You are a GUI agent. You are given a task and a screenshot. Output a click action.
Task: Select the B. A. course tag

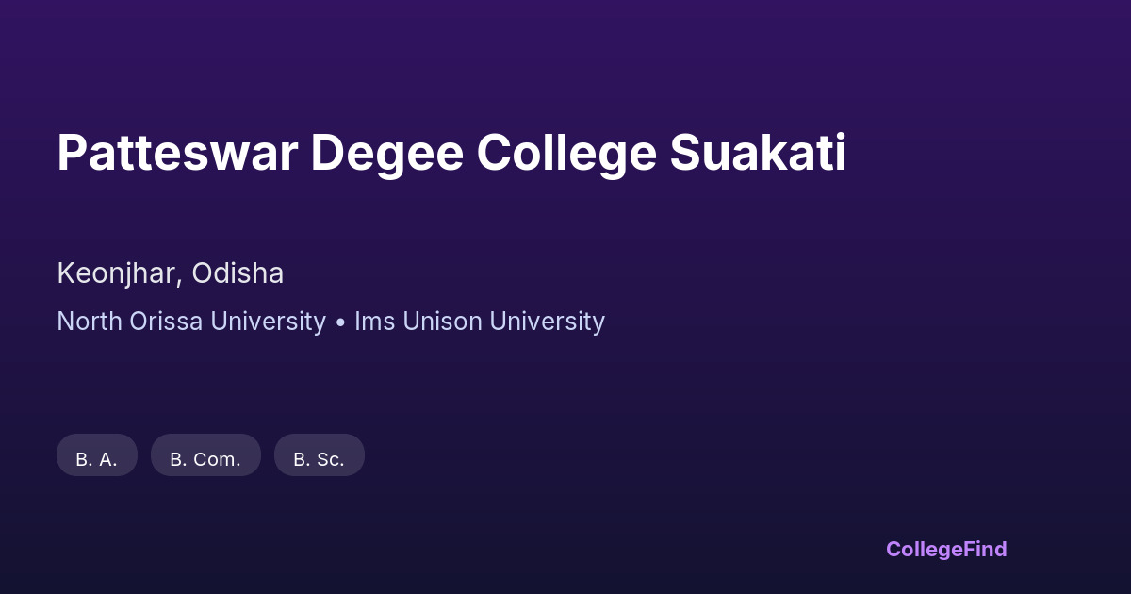coord(97,456)
